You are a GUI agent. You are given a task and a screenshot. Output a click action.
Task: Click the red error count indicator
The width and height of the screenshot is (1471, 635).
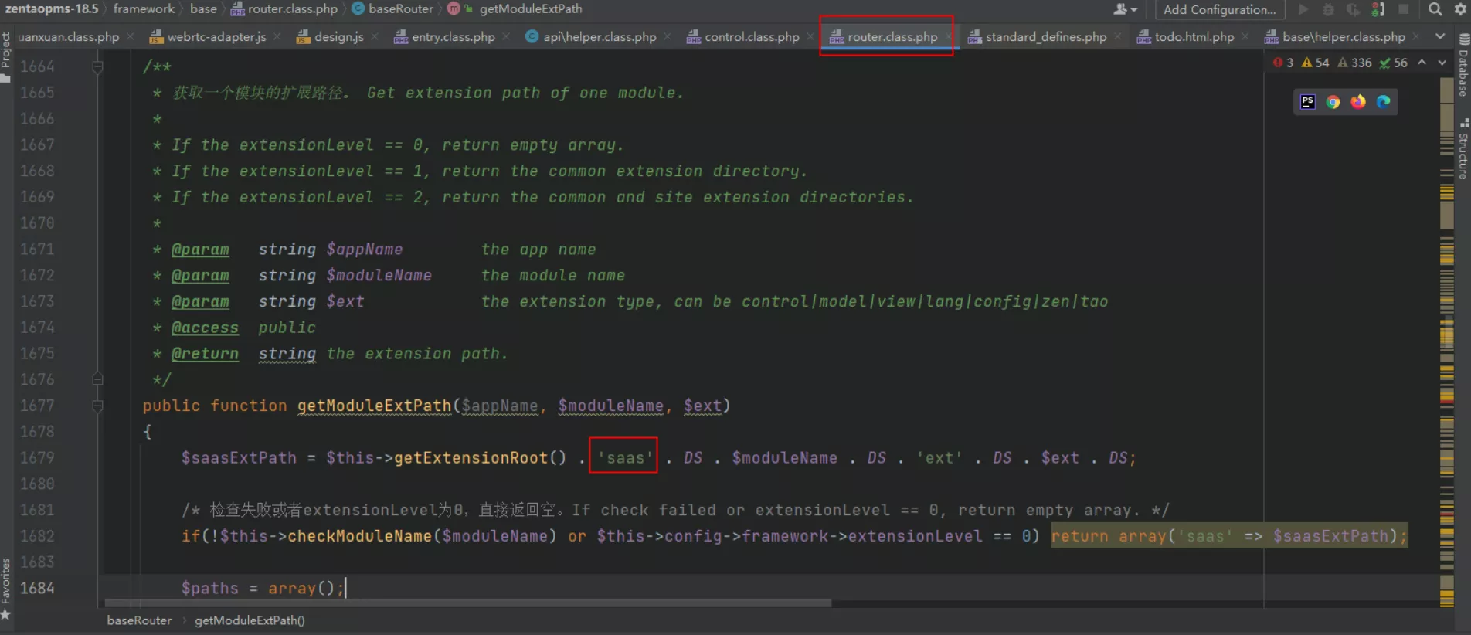coord(1283,63)
